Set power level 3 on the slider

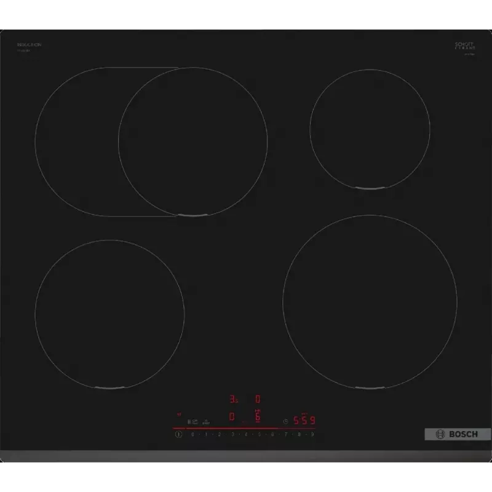pos(232,434)
